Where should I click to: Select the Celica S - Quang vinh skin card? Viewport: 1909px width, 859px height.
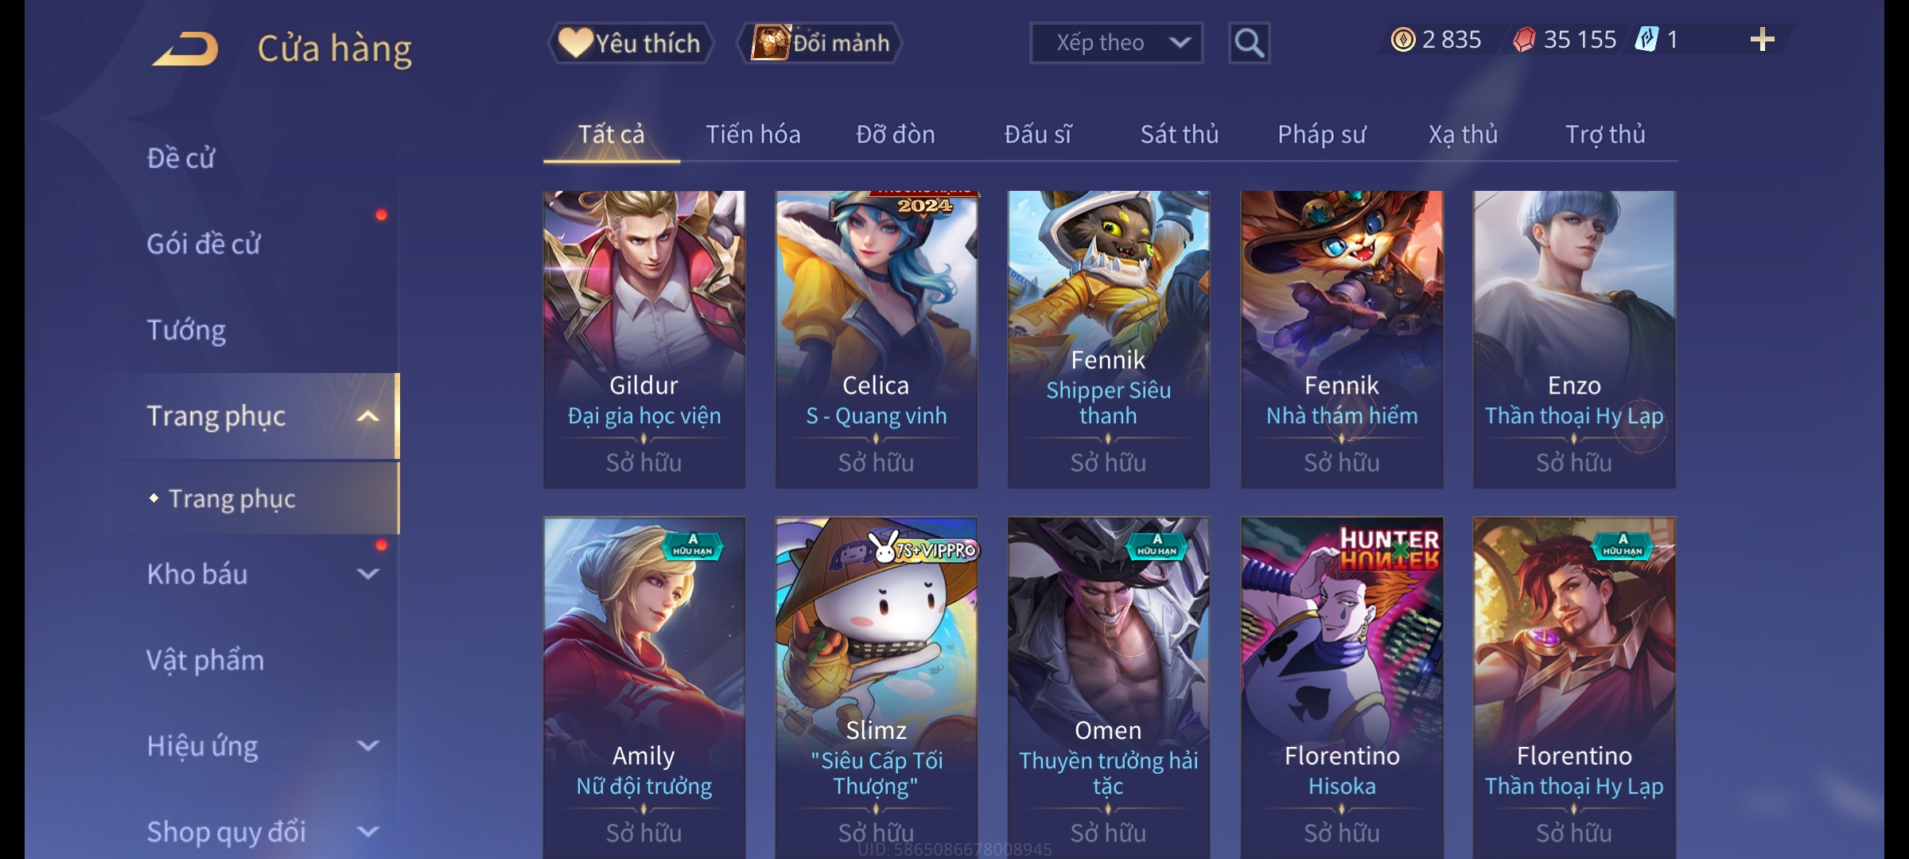(x=877, y=339)
